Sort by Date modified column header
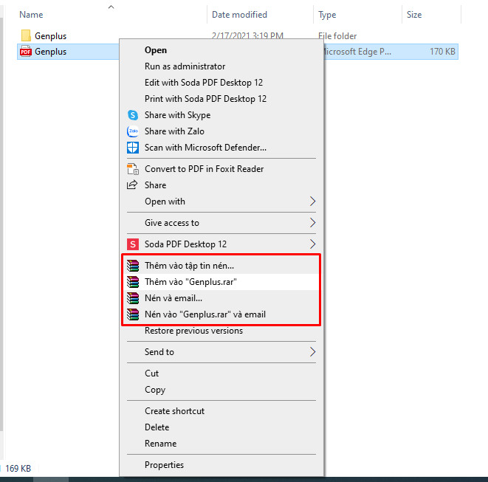Viewport: 488px width, 482px height. [240, 15]
